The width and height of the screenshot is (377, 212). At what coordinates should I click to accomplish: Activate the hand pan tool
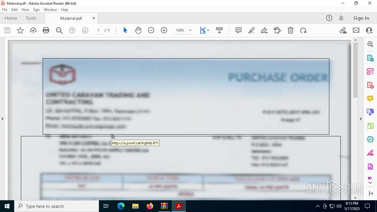point(138,30)
